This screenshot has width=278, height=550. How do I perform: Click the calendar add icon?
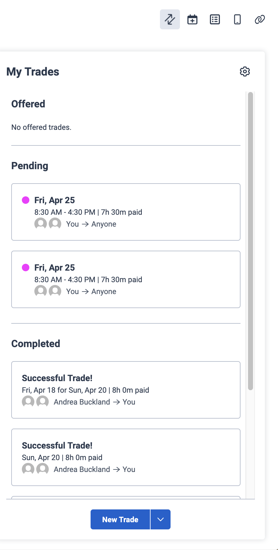192,19
